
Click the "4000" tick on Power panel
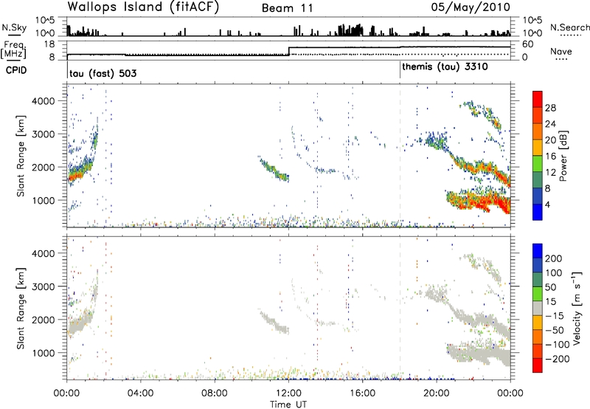tap(43, 101)
